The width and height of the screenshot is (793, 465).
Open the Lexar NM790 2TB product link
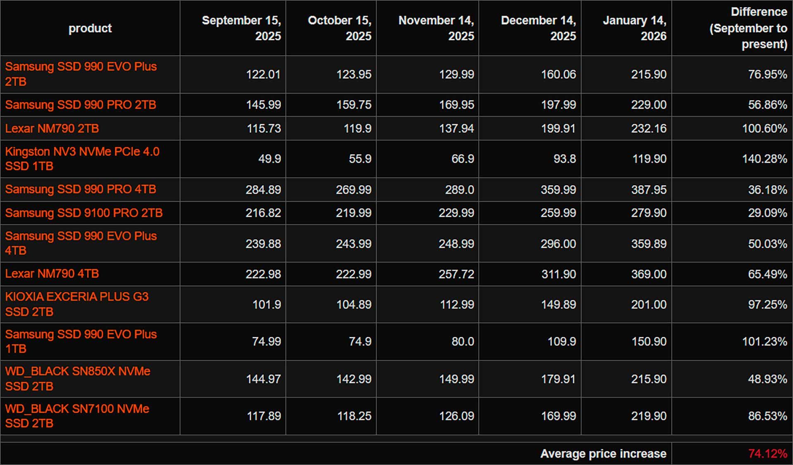52,129
